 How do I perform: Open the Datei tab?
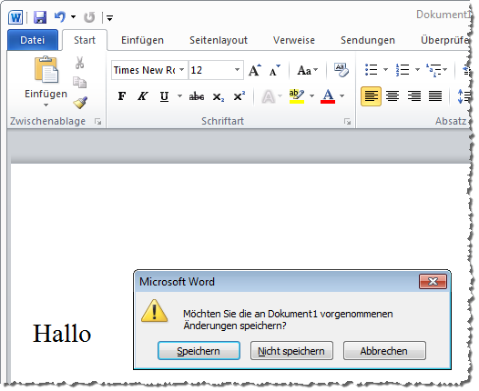33,40
